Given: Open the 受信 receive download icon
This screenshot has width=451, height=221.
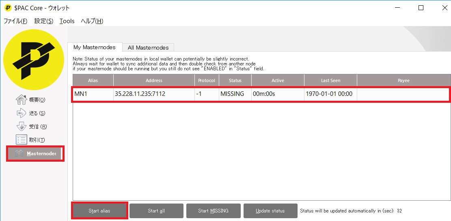Looking at the screenshot, I should (21, 126).
